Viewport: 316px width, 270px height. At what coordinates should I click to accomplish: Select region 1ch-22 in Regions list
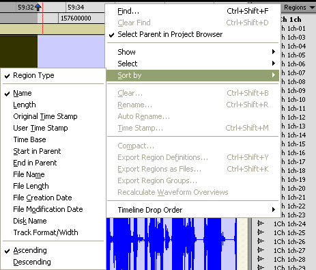[x=293, y=206]
